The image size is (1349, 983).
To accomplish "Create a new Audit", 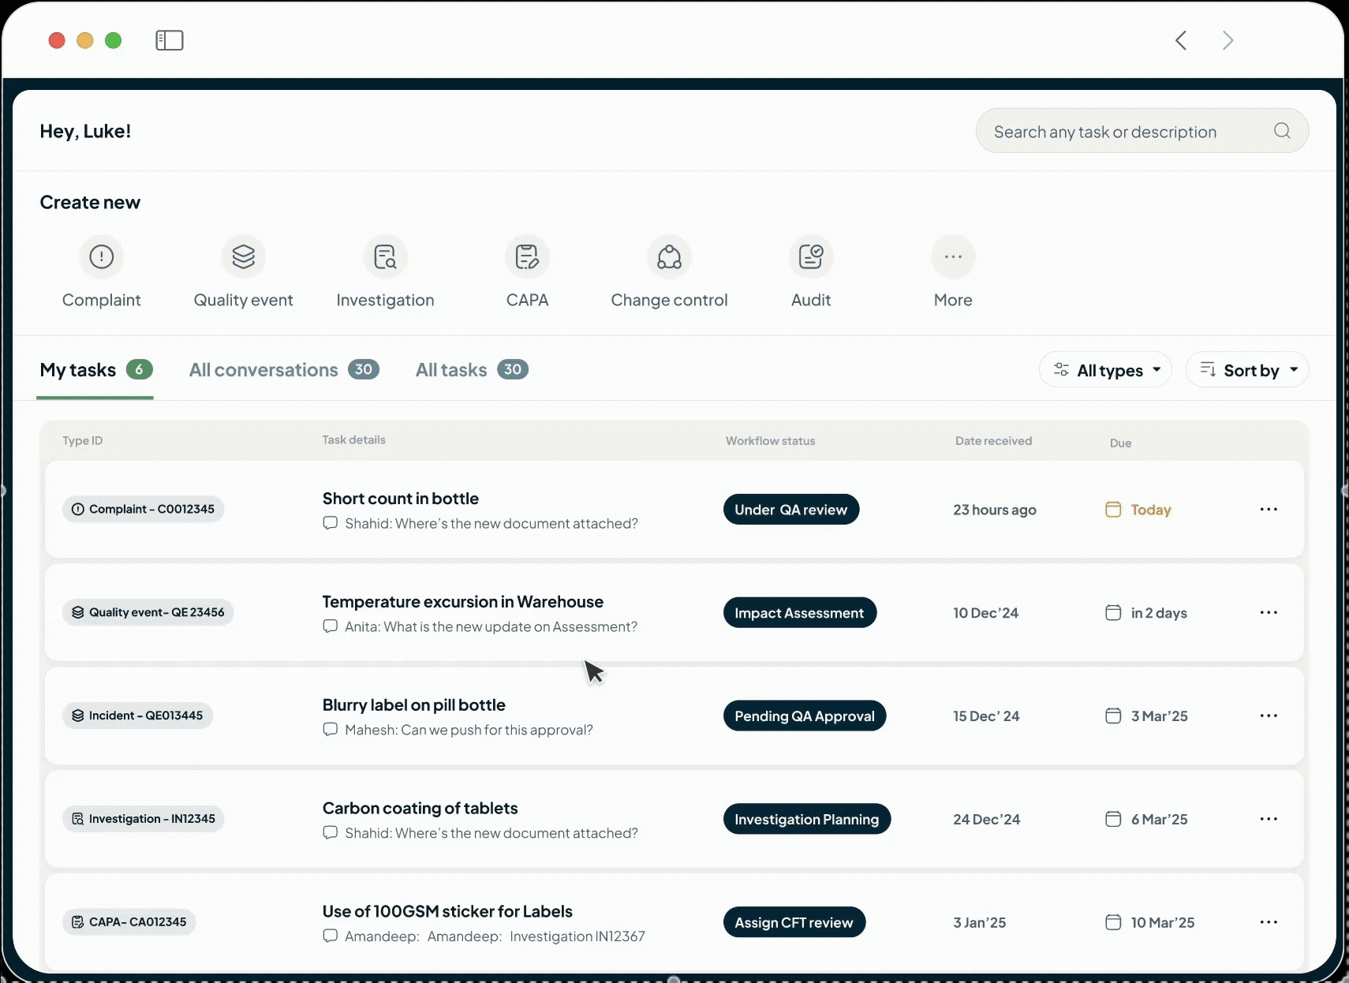I will (810, 257).
